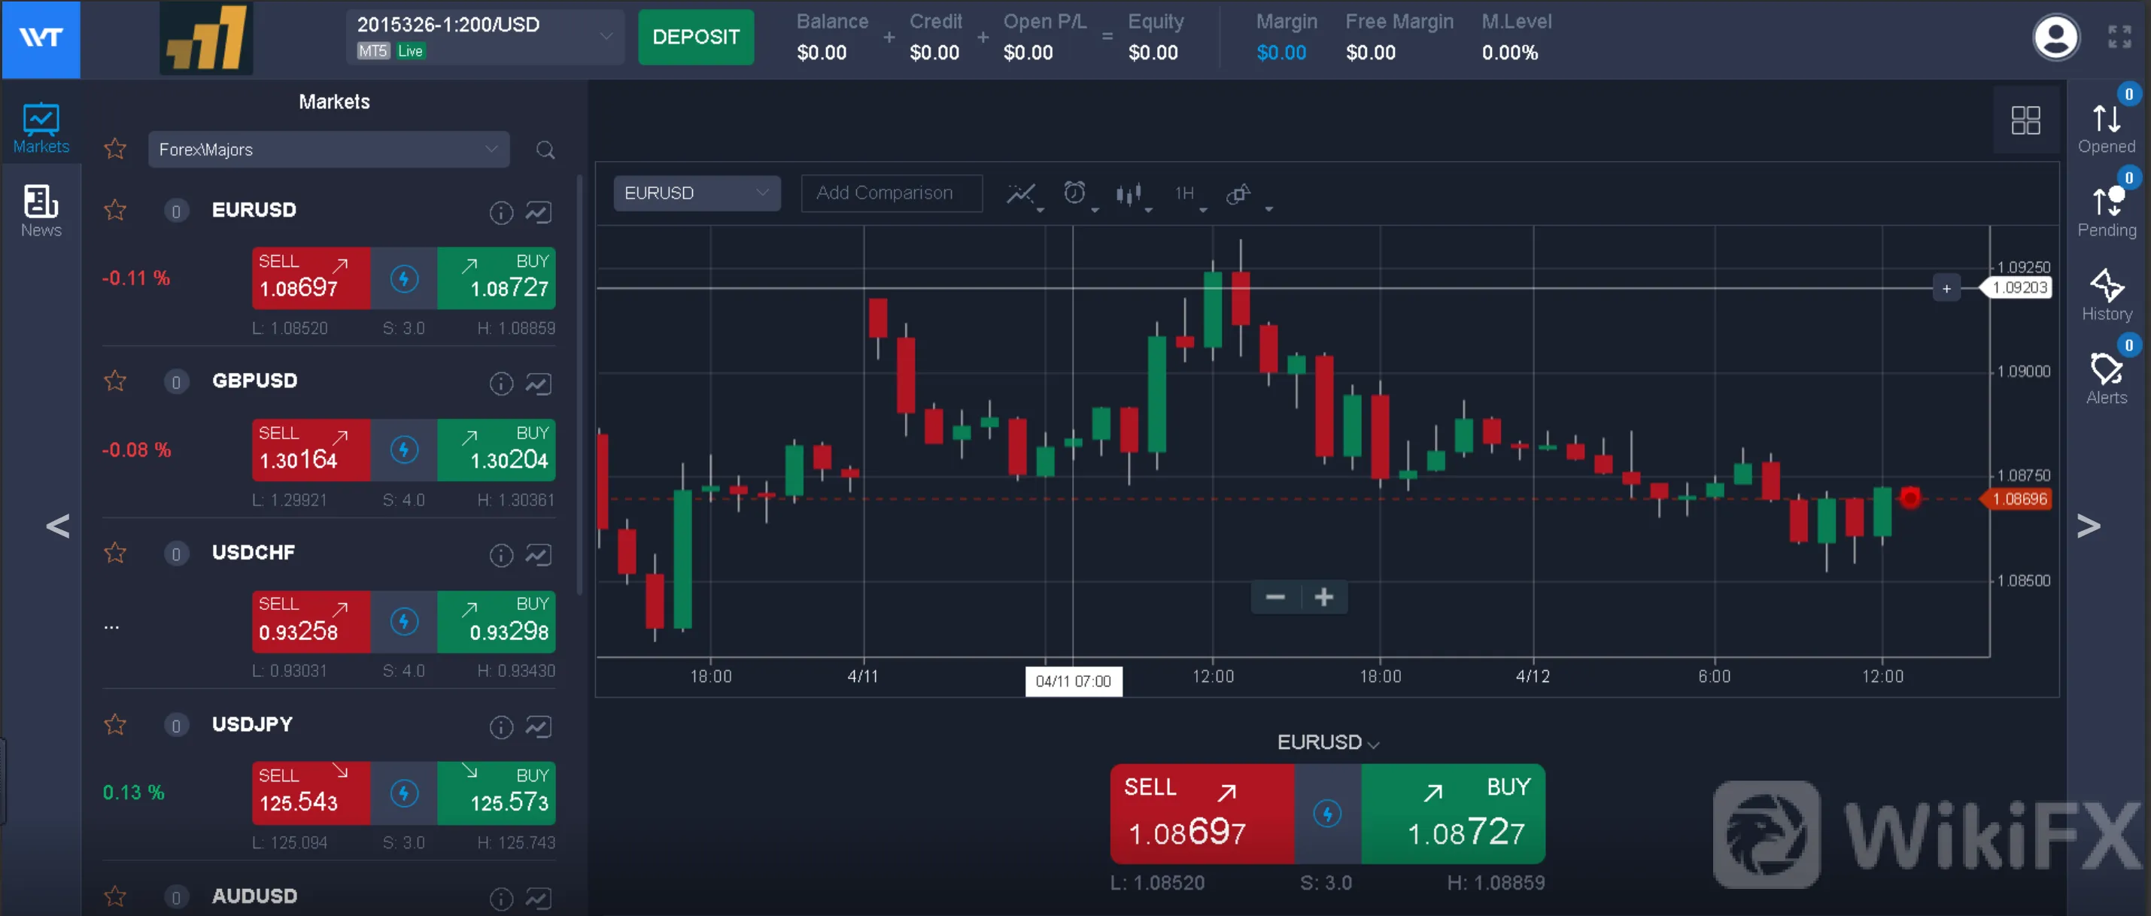Toggle one-click trading below the chart
This screenshot has height=916, width=2151.
point(1328,814)
